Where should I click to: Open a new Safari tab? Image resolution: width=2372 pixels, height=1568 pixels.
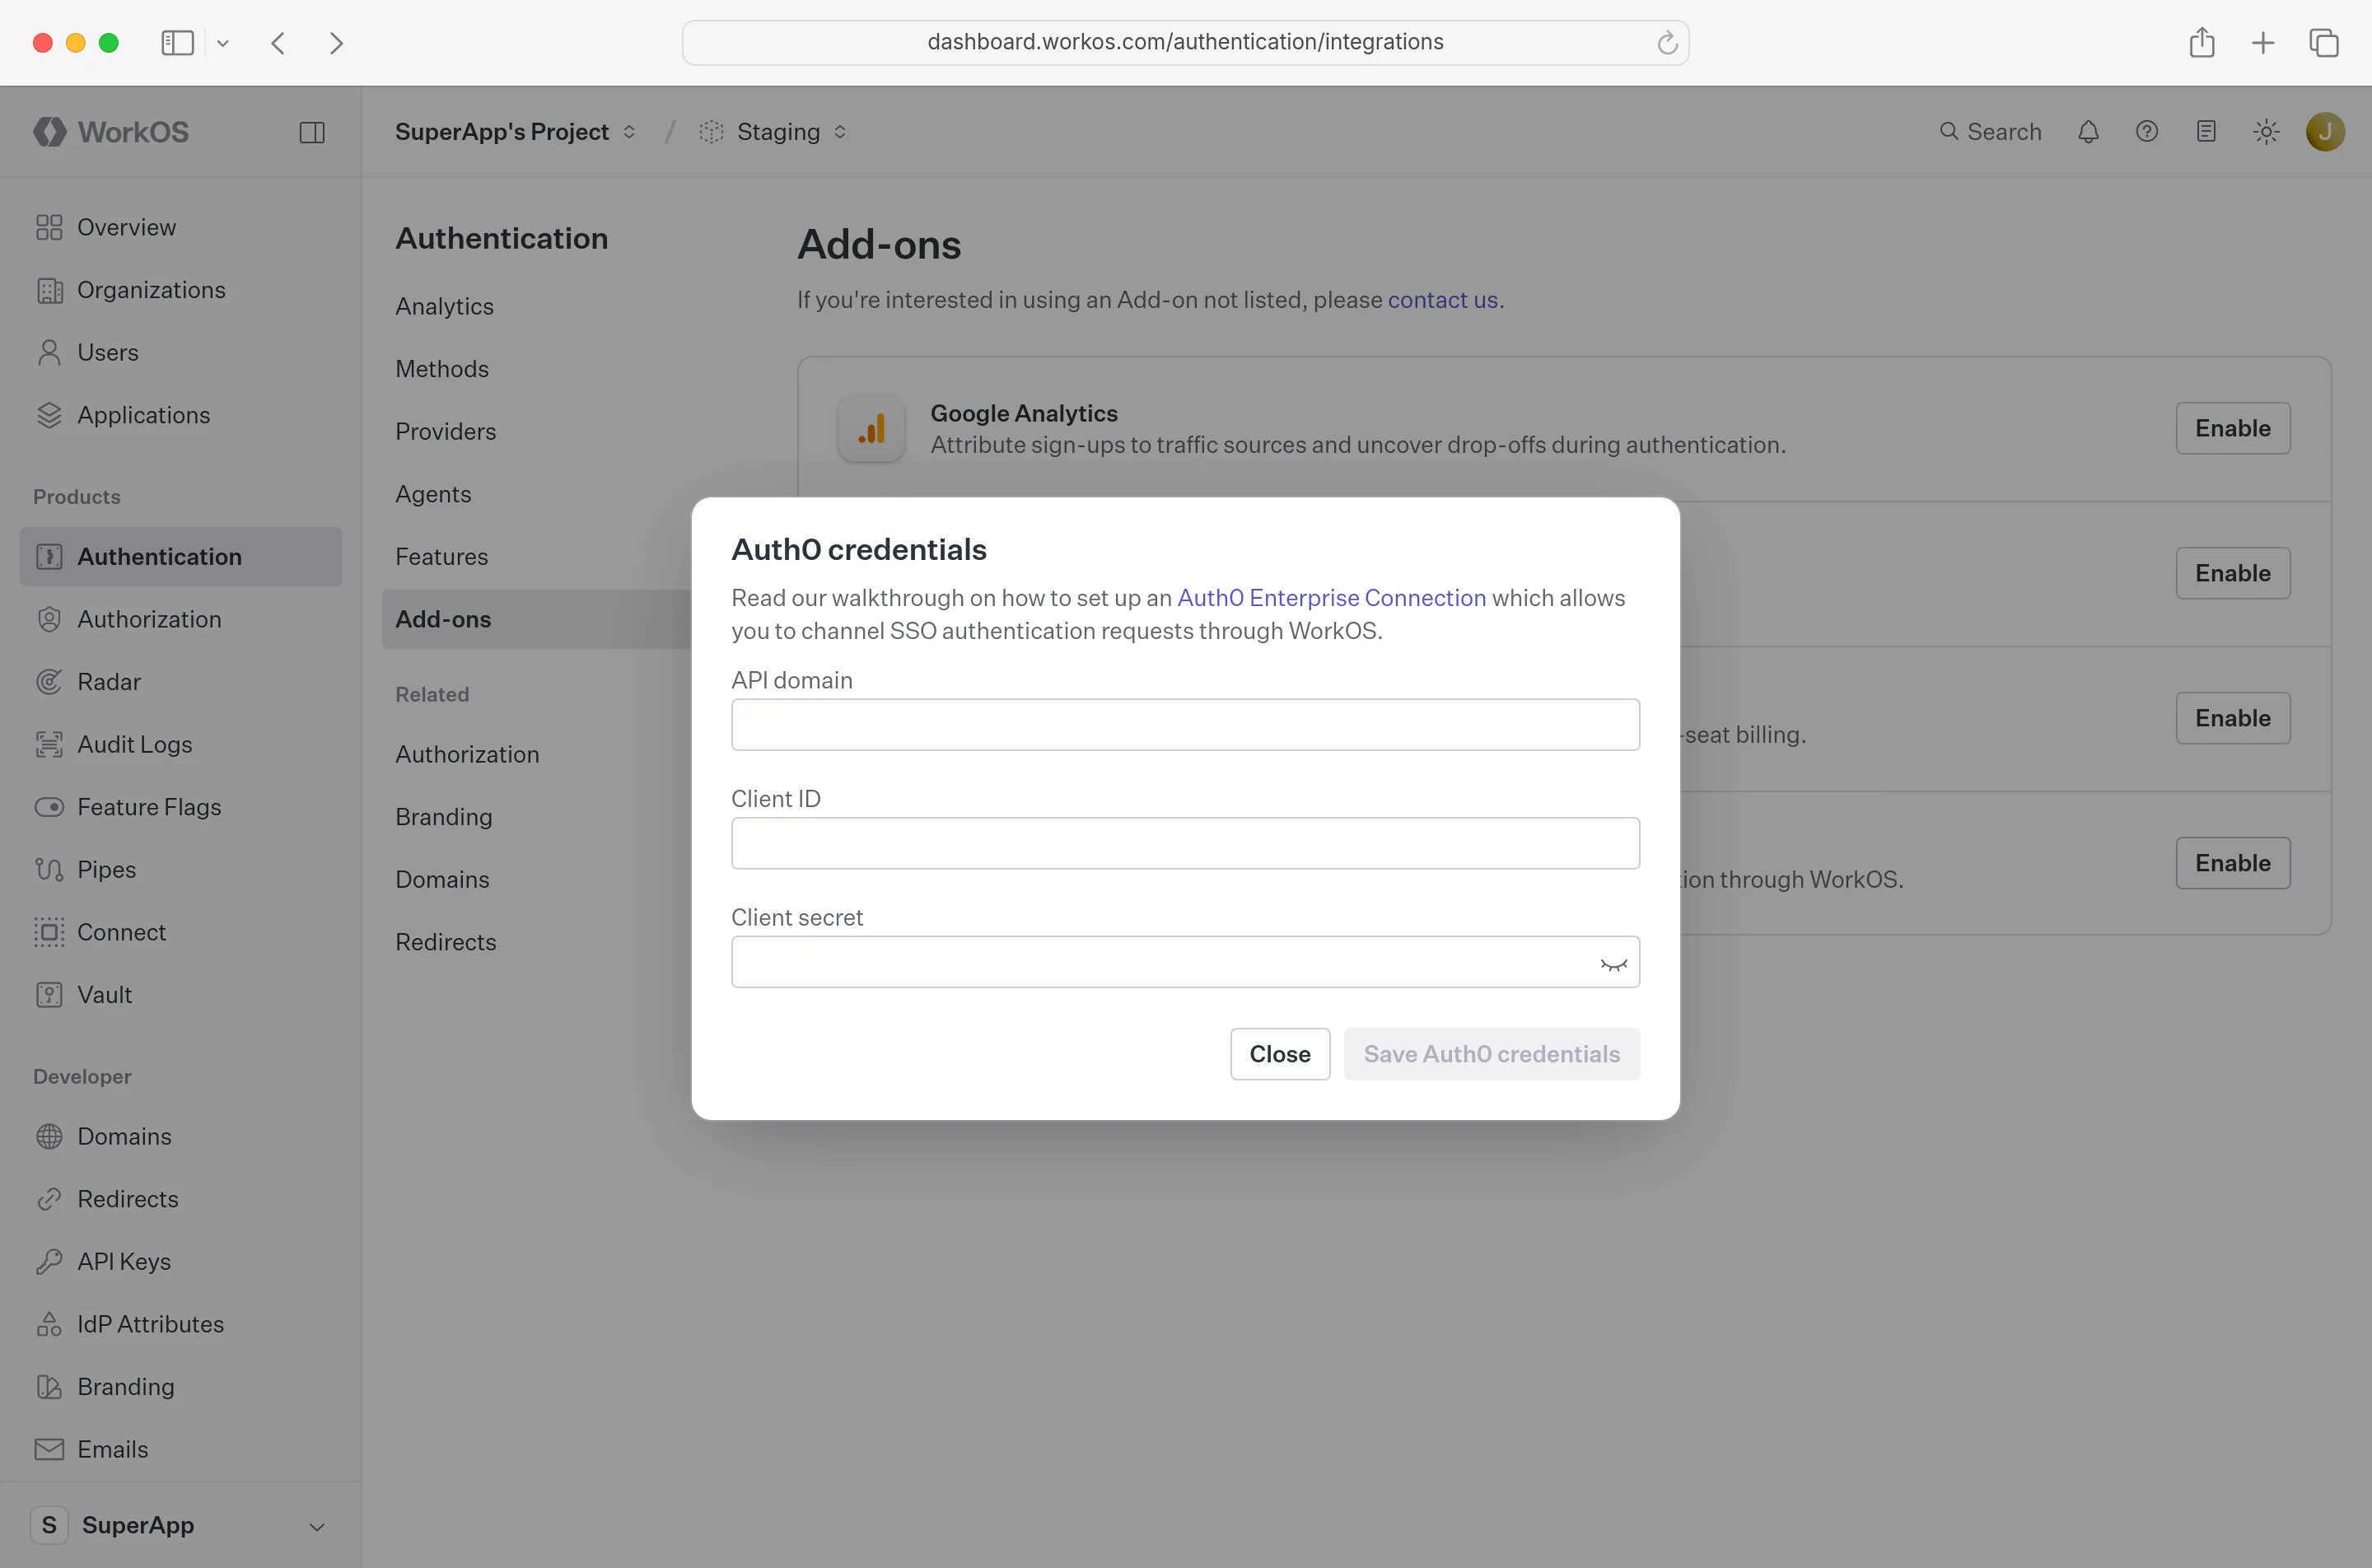(x=2263, y=43)
